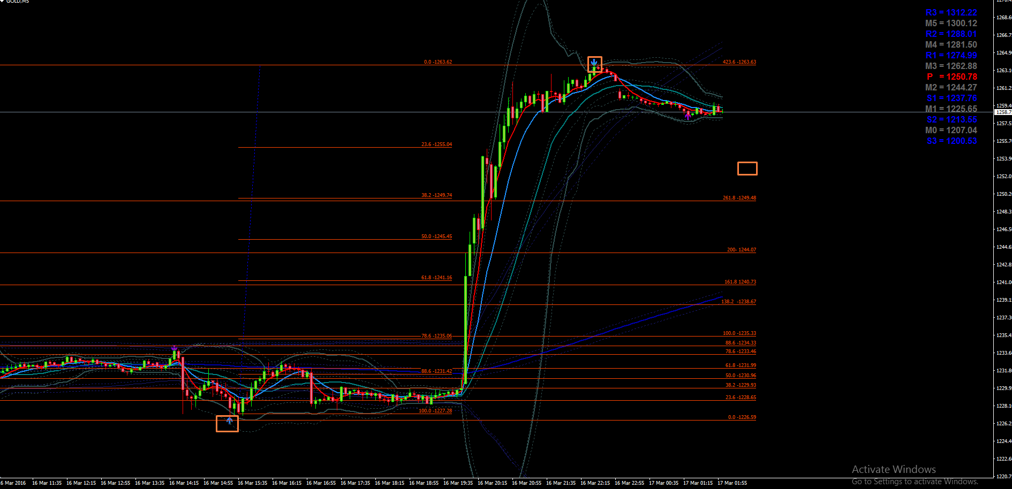Click the 88.6 -1231.42 Fibonacci label
Image resolution: width=1012 pixels, height=489 pixels.
(436, 371)
